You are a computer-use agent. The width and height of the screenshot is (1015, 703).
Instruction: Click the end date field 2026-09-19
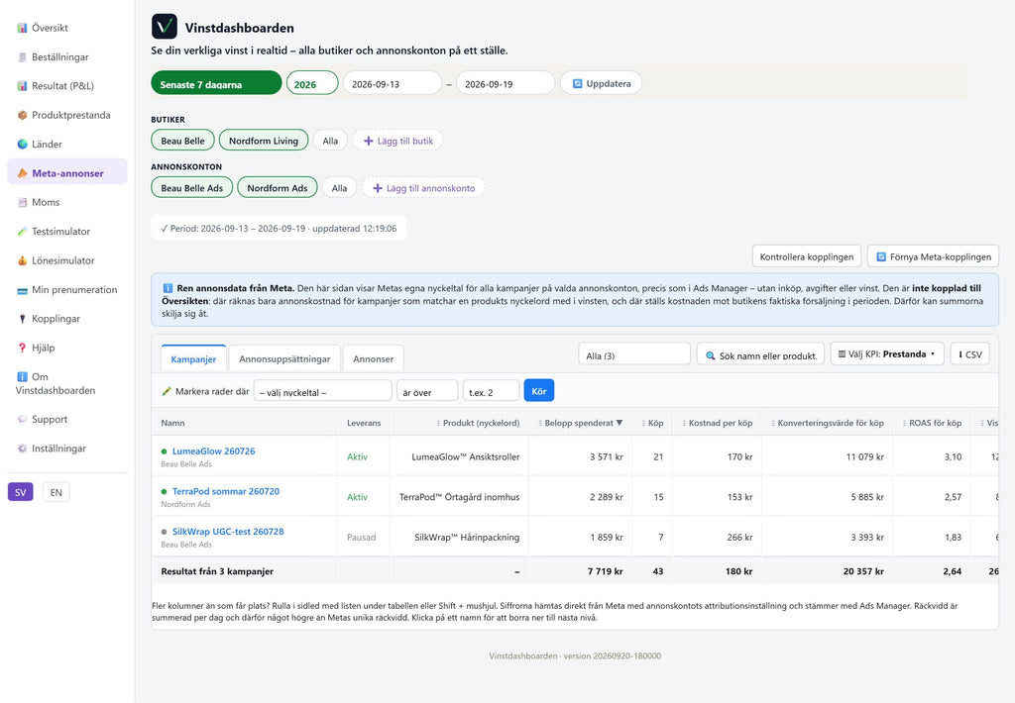(506, 83)
